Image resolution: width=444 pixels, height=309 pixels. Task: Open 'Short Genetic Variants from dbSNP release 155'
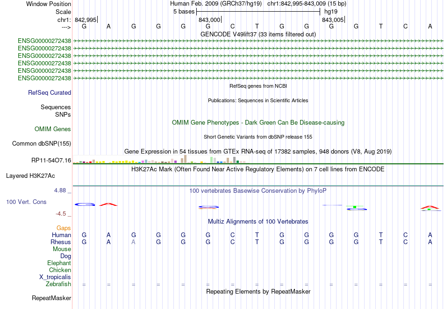tap(258, 137)
